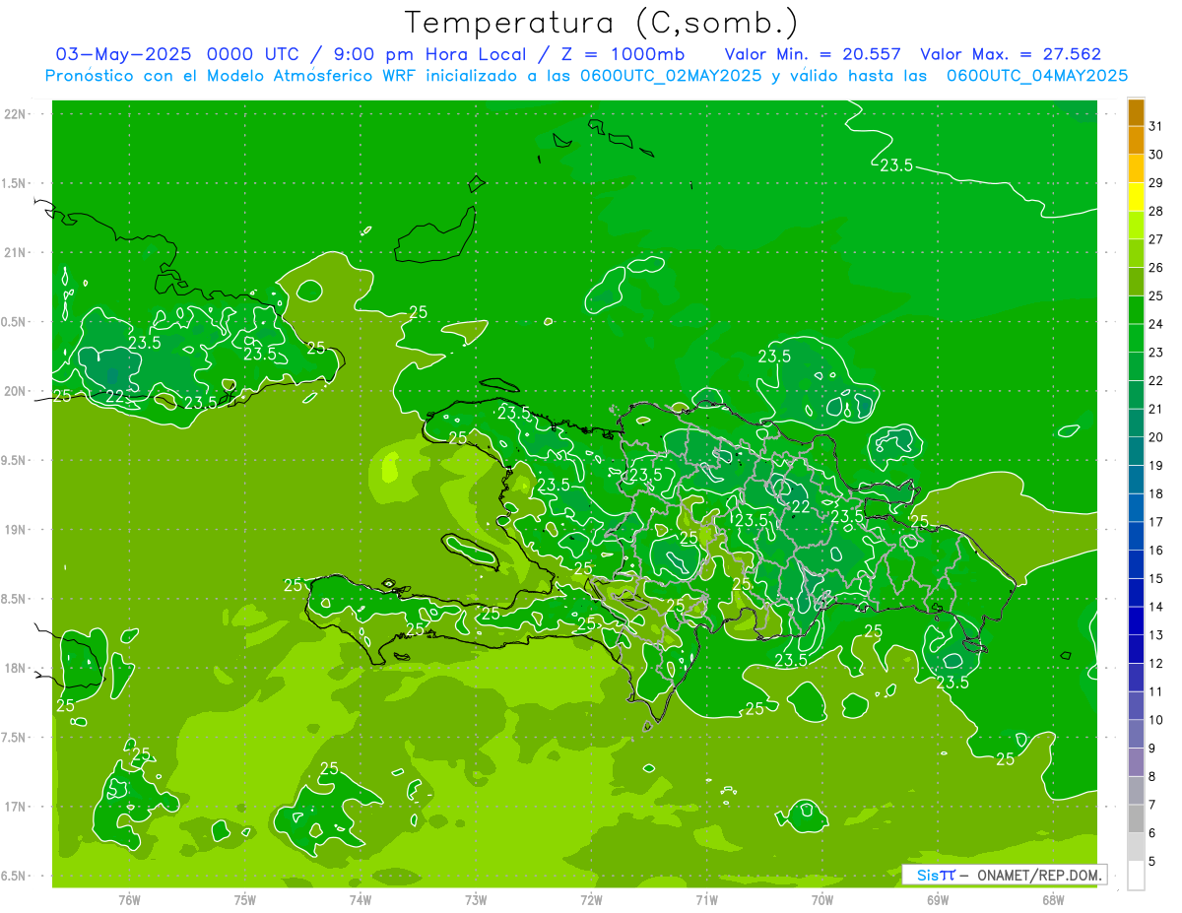Pick the white bottom swatch below 5
This screenshot has height=913, width=1182.
point(1136,876)
